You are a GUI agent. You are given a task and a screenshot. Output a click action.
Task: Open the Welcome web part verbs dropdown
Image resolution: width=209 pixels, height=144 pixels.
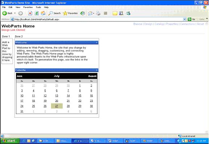(x=97, y=43)
